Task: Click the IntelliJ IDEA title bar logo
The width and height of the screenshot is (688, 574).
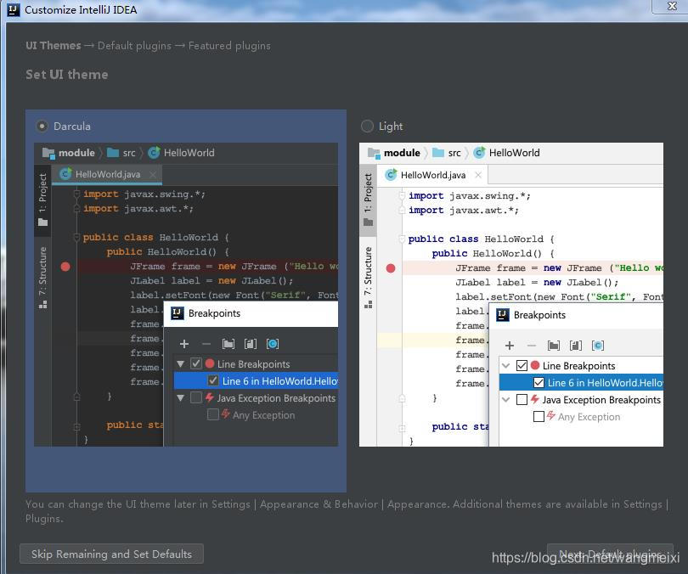Action: [14, 9]
